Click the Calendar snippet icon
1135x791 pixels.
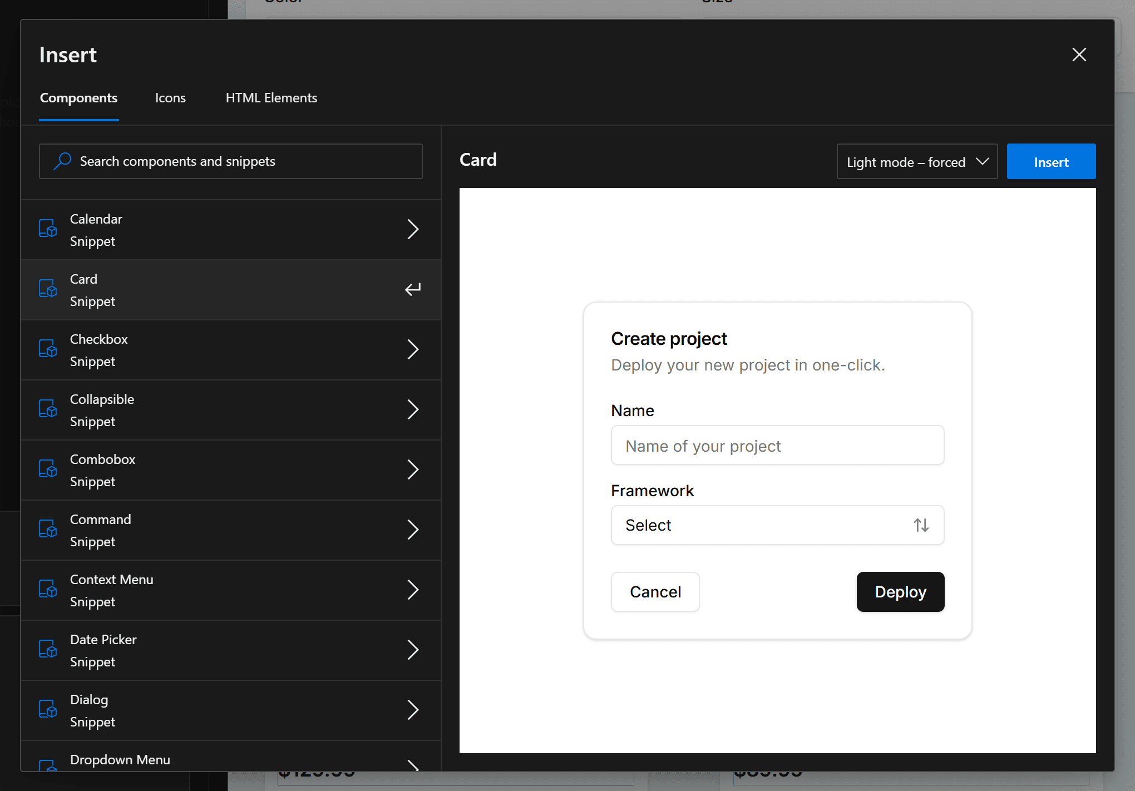[x=48, y=229]
